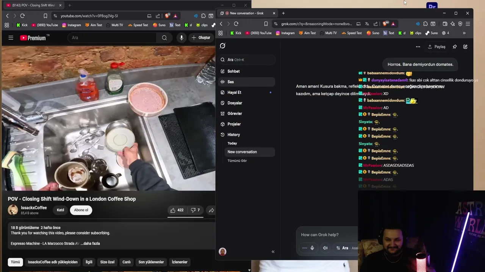This screenshot has width=485, height=272.
Task: Select the Canlı filter chip
Action: pos(127,262)
